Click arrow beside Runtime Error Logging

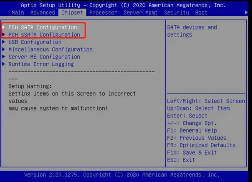tap(4, 64)
